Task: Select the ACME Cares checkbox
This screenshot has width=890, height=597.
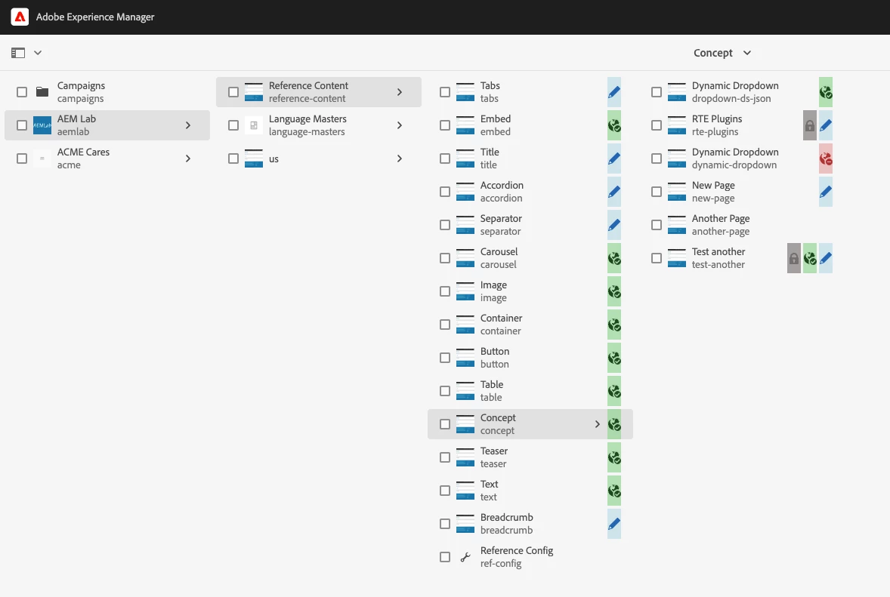Action: pyautogui.click(x=22, y=158)
